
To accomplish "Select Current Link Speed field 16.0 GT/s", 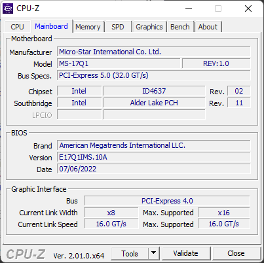I will 111,224.
